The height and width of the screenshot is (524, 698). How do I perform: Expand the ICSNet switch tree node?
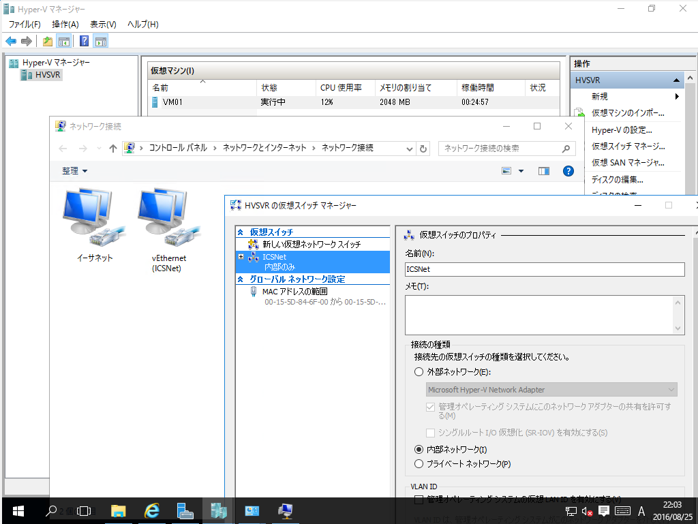point(241,257)
